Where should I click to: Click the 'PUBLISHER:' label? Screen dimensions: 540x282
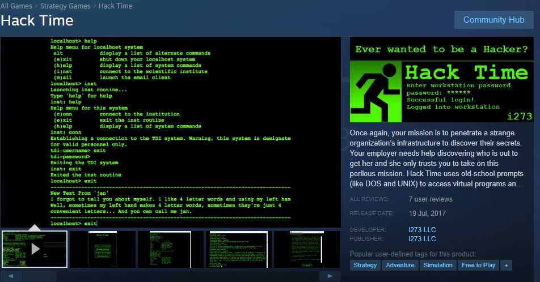tap(366, 238)
